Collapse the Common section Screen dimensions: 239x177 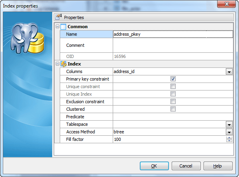(x=57, y=27)
